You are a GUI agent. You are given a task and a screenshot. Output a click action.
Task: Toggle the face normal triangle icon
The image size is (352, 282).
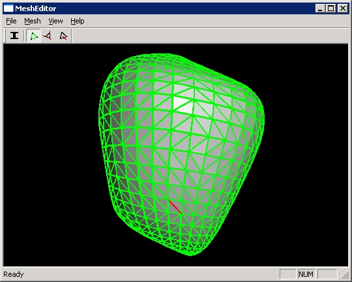(63, 36)
